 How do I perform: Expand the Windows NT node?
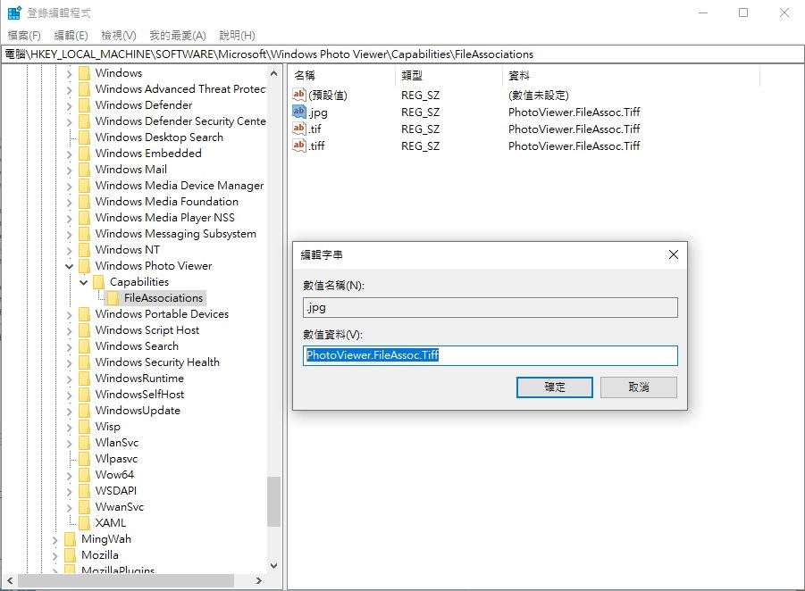click(69, 250)
